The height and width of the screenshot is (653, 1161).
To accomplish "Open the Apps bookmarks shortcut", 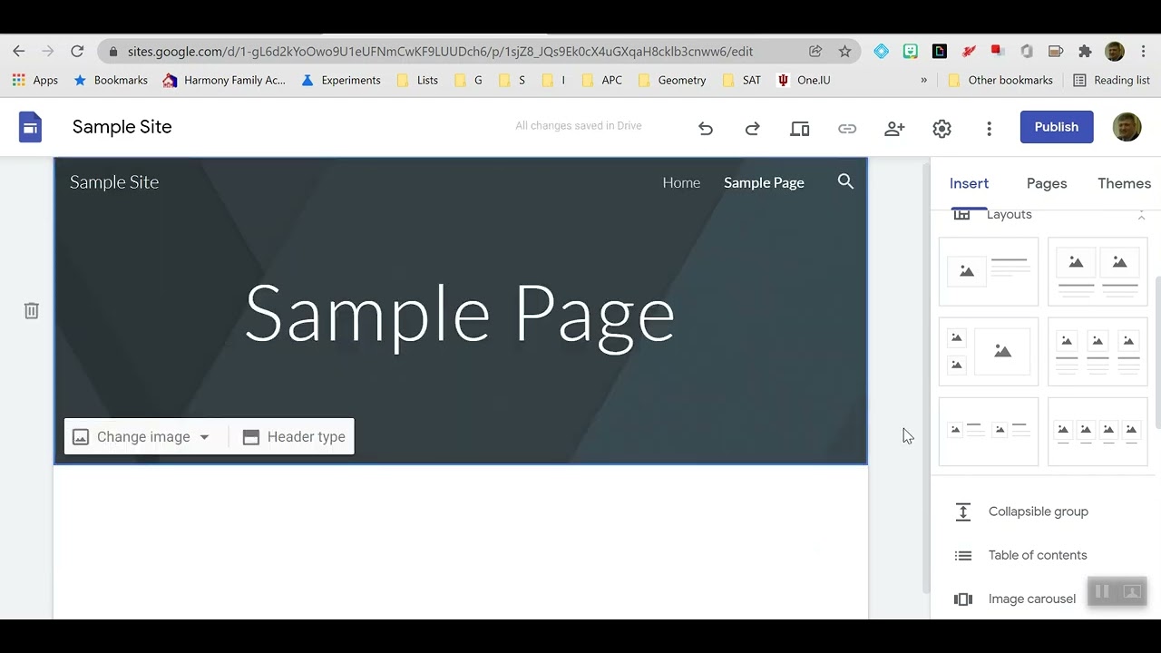I will pos(35,80).
